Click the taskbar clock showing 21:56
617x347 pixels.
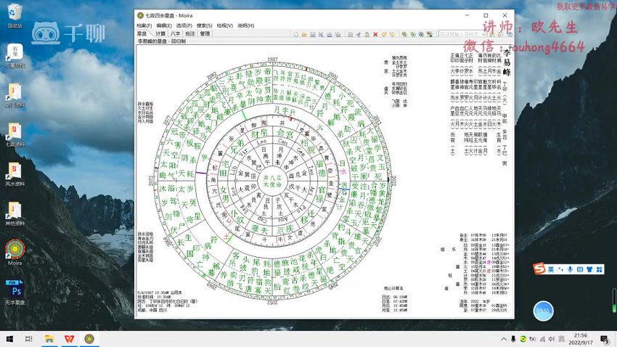(581, 339)
